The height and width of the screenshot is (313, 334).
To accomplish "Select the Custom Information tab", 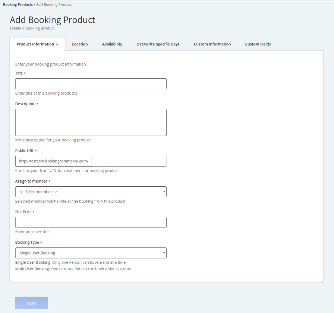I will tap(212, 44).
